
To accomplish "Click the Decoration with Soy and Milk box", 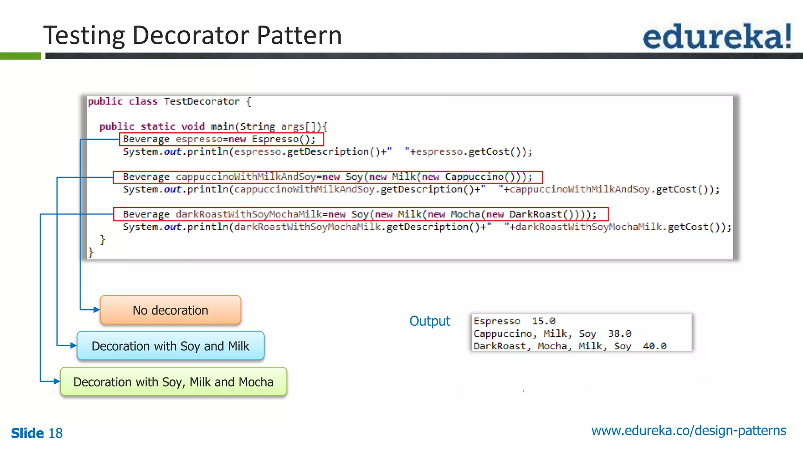I will [x=170, y=346].
